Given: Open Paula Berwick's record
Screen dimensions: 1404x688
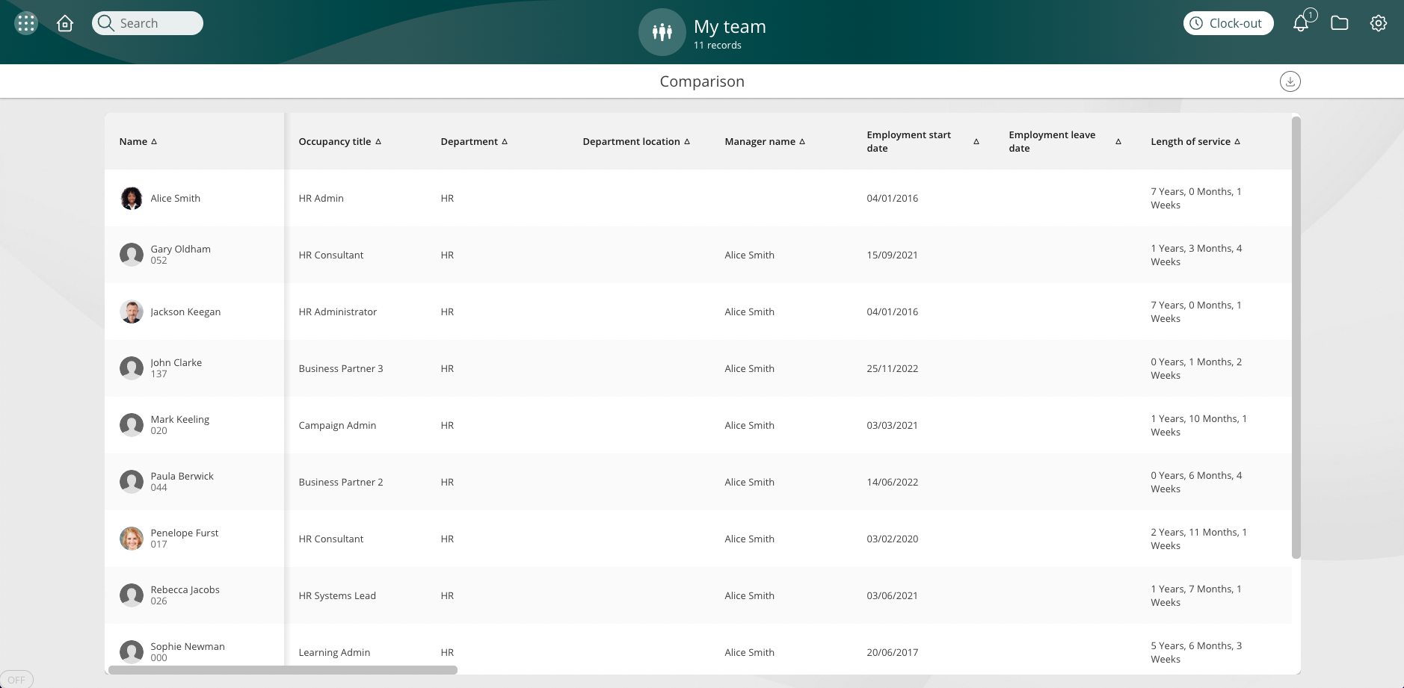Looking at the screenshot, I should click(182, 476).
